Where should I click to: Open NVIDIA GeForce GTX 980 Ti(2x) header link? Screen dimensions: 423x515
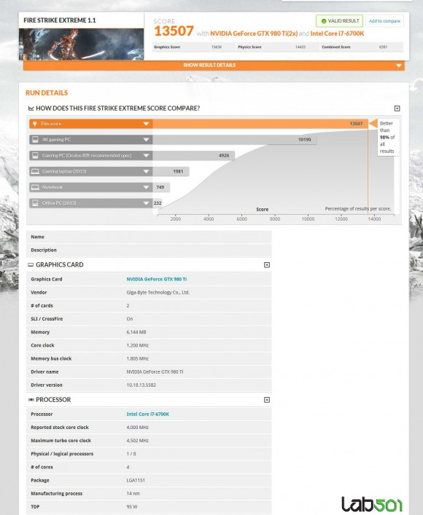point(254,34)
